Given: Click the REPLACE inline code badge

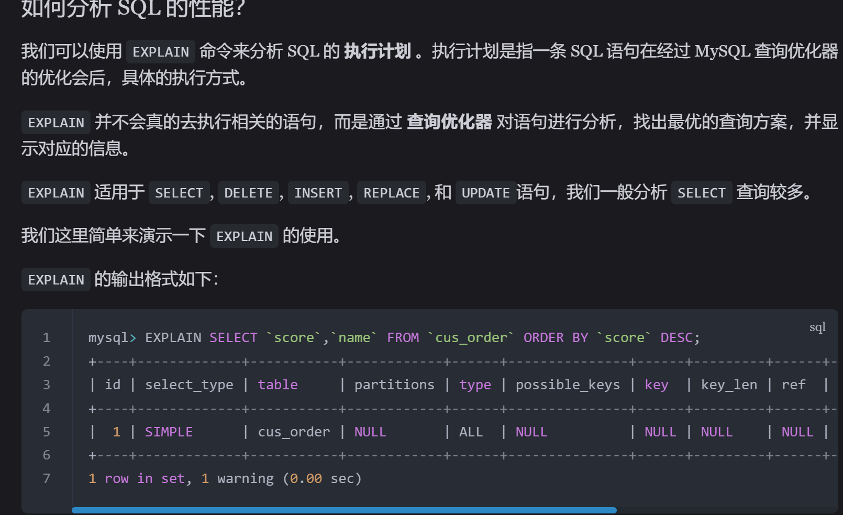Looking at the screenshot, I should (x=391, y=193).
